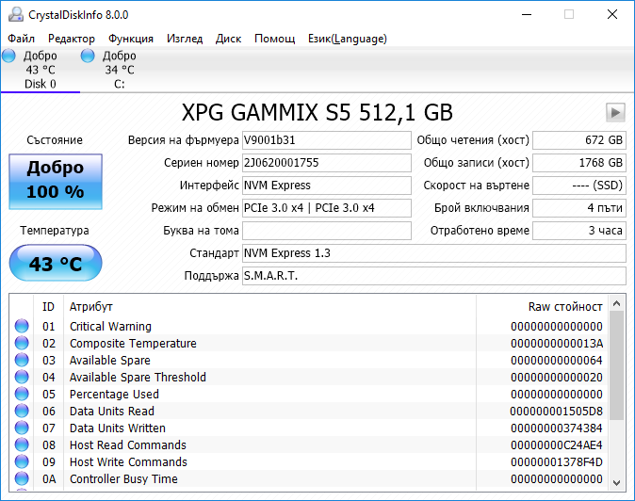
Task: Select the Data Units Read attribute text
Action: (112, 412)
